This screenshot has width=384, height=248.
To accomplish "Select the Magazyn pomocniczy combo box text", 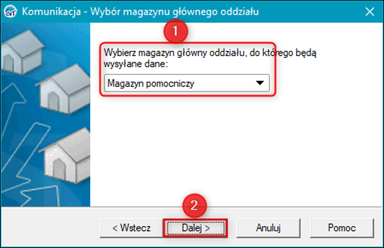I will coord(151,83).
